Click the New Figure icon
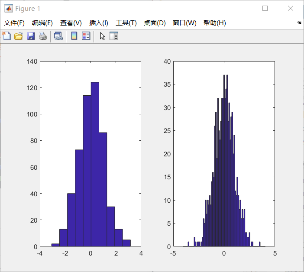The image size is (304, 272). pyautogui.click(x=6, y=36)
